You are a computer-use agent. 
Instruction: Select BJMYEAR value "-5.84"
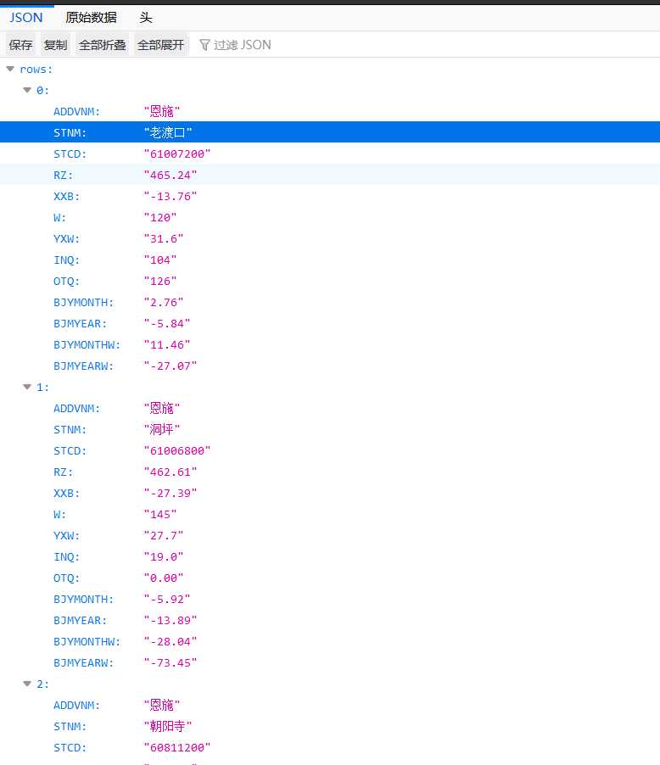[x=166, y=323]
